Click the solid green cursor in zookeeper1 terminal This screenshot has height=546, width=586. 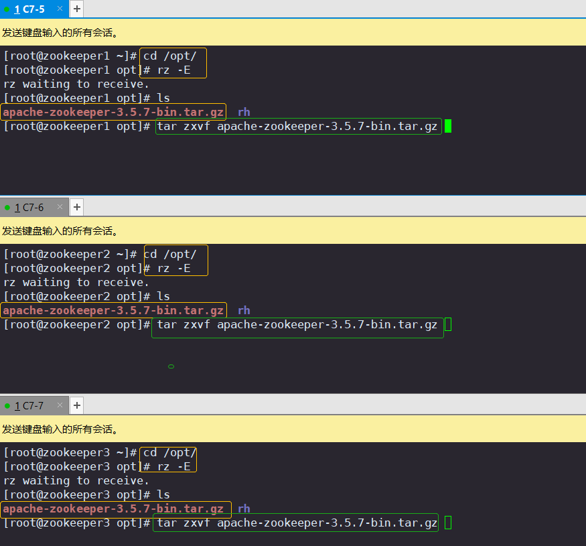448,126
